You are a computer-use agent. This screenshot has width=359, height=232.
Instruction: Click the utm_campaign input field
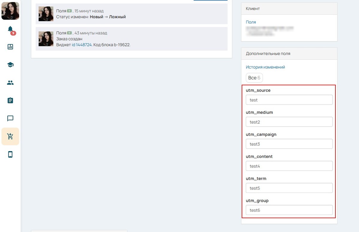click(289, 144)
